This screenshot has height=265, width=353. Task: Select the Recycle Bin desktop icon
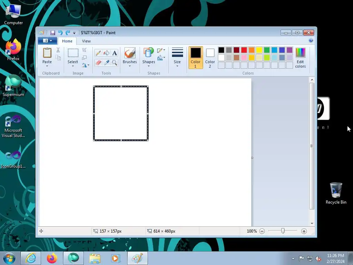[336, 193]
